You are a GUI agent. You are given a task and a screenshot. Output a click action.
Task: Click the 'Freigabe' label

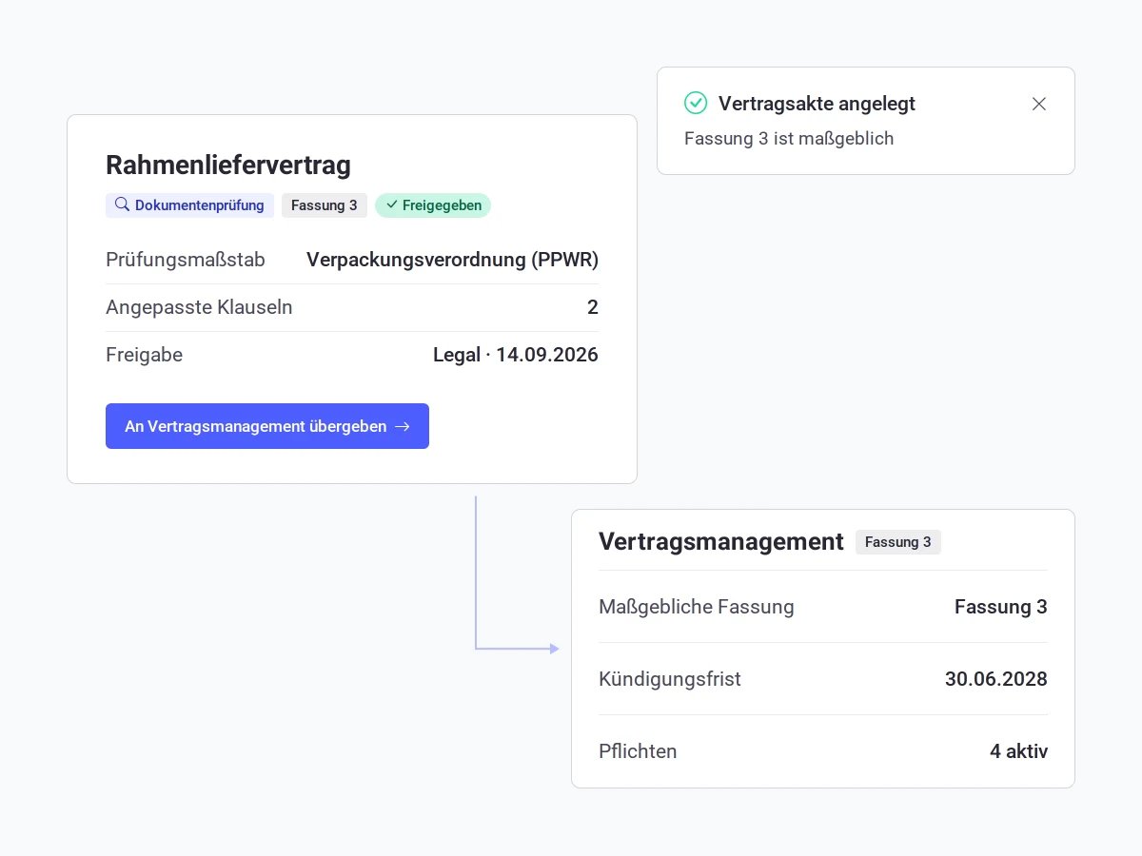144,355
